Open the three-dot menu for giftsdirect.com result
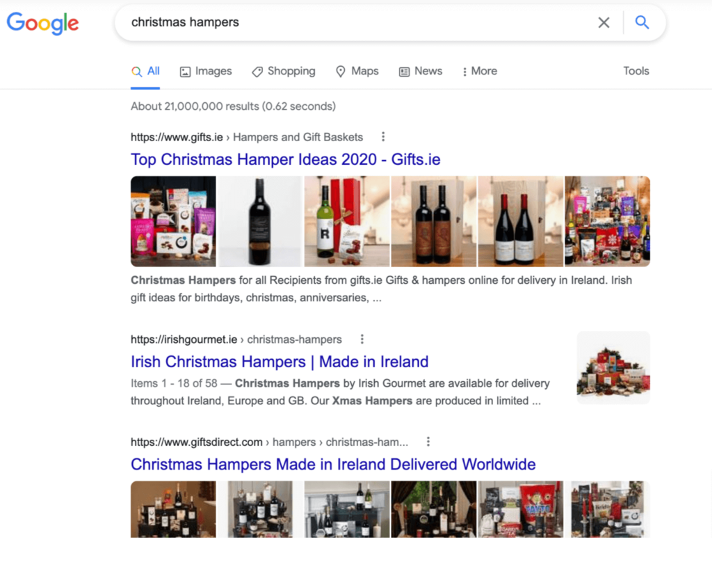This screenshot has height=576, width=712. 428,442
